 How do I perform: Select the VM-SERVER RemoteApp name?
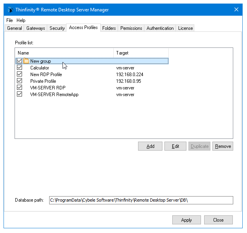pos(54,95)
